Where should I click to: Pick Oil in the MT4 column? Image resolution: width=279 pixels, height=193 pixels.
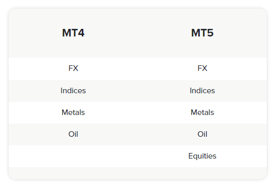pos(73,134)
